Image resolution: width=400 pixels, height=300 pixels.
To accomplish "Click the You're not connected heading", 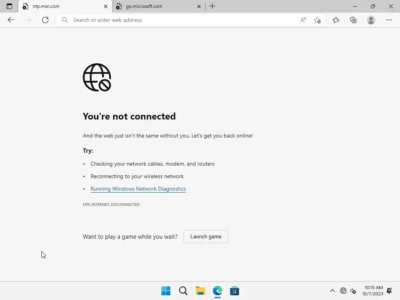I will pyautogui.click(x=129, y=116).
